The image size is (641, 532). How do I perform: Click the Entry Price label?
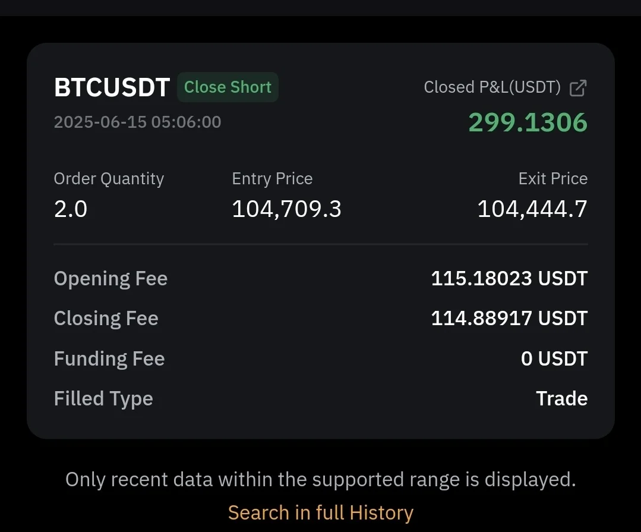[x=272, y=179]
